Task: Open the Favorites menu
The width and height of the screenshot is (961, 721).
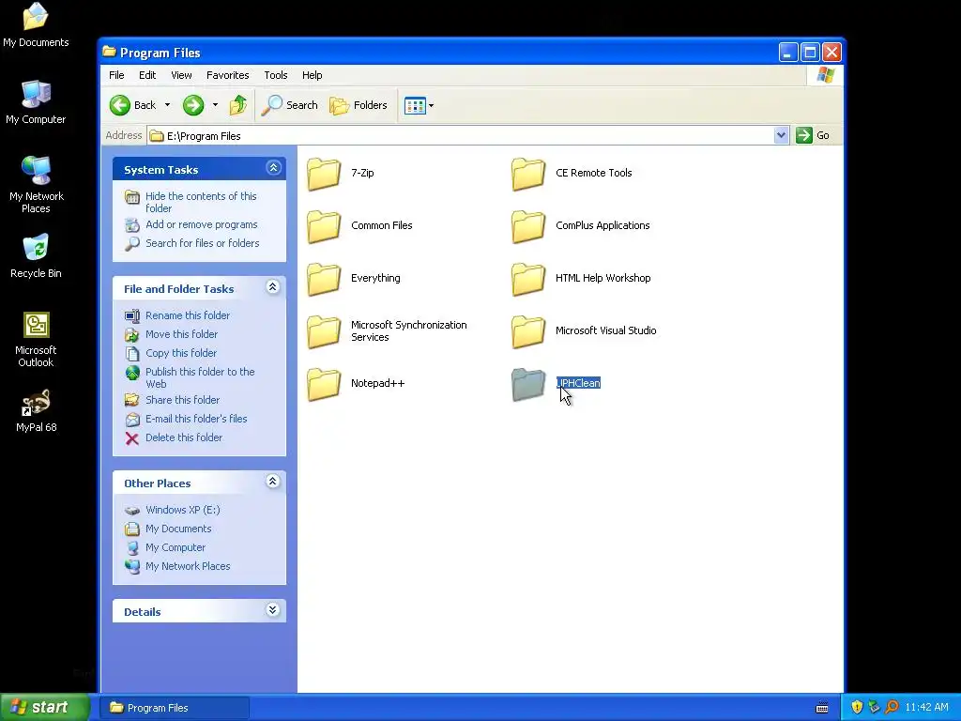Action: (227, 75)
